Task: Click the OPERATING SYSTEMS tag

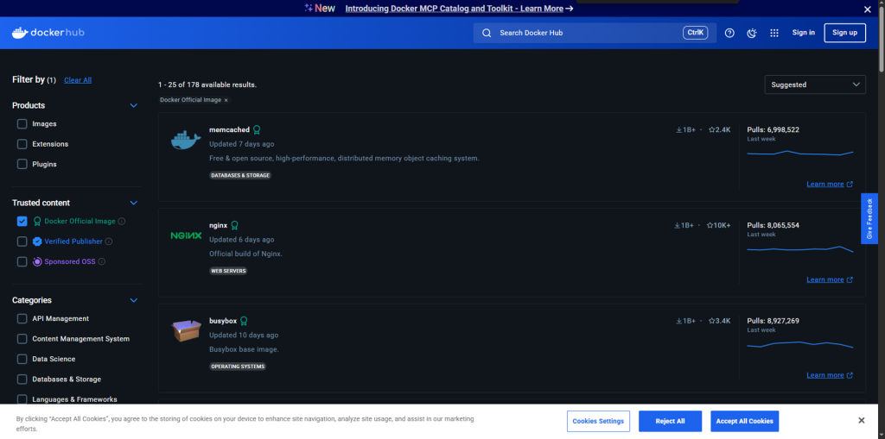Action: click(x=238, y=367)
